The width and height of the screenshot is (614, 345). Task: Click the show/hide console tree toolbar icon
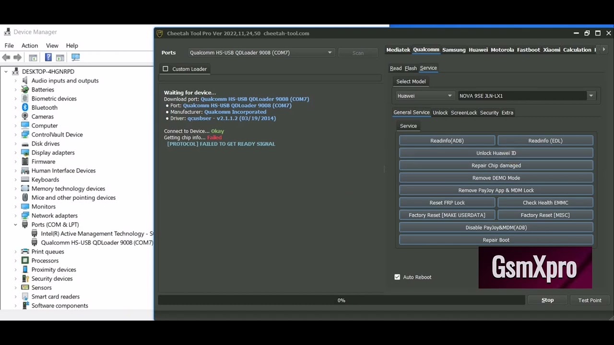(x=33, y=57)
